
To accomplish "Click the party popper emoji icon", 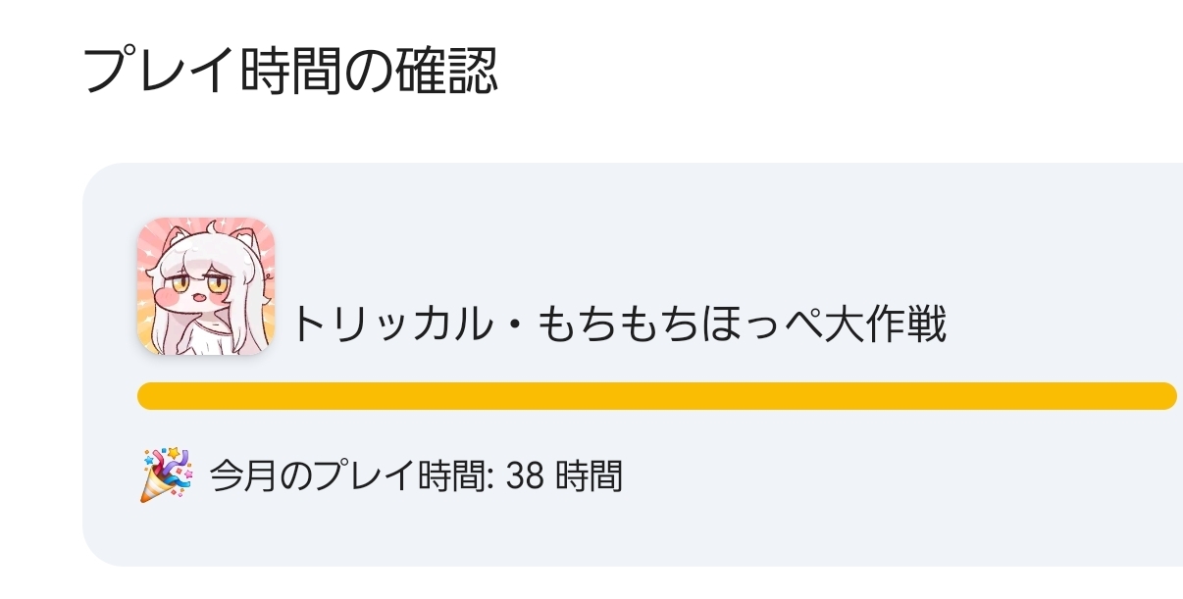I will 164,474.
